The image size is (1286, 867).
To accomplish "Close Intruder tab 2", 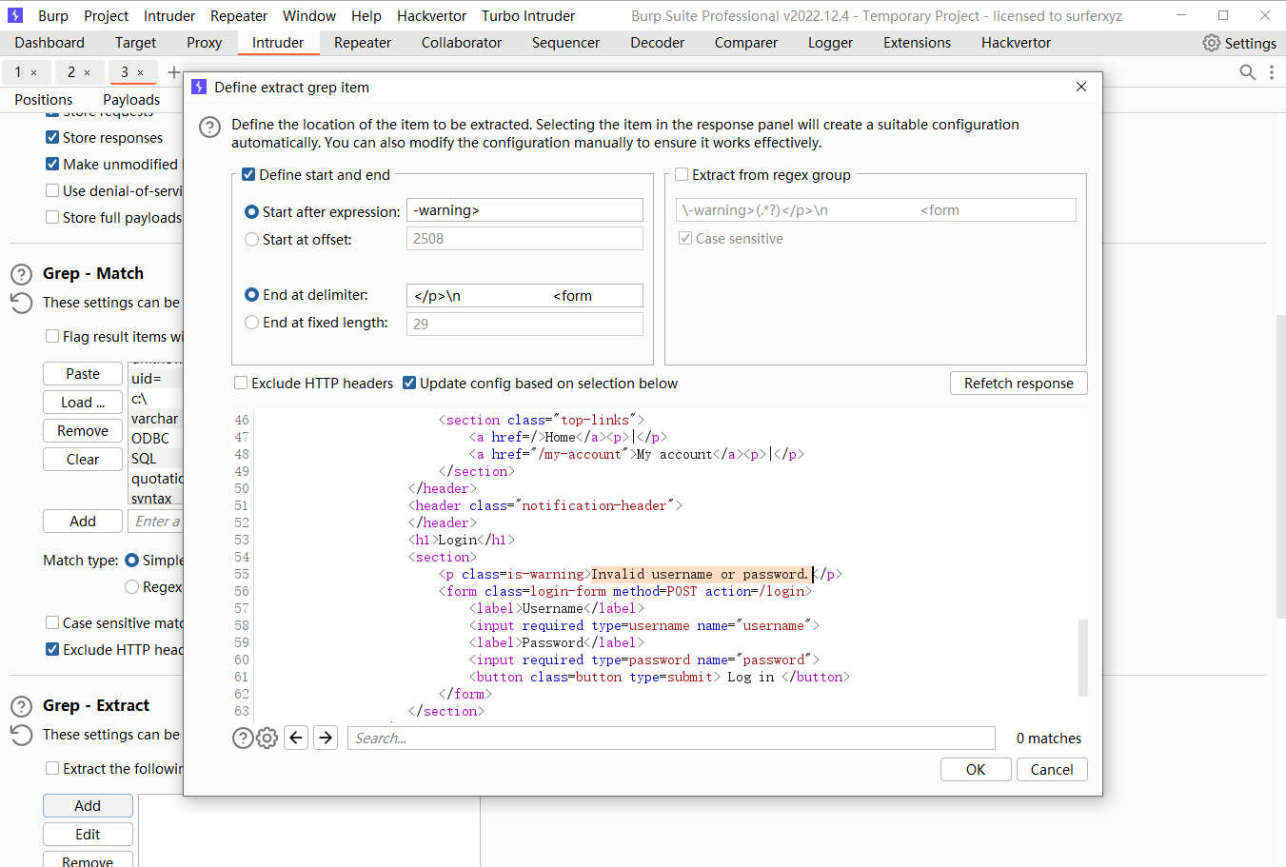I will tap(88, 72).
